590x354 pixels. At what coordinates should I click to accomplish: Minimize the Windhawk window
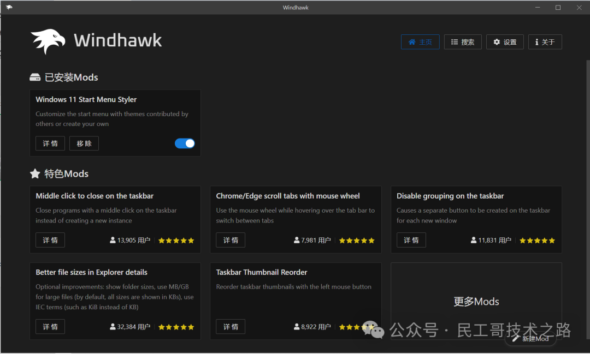pos(538,8)
